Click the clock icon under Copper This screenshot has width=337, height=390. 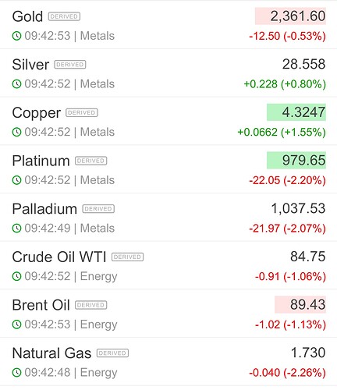click(16, 132)
